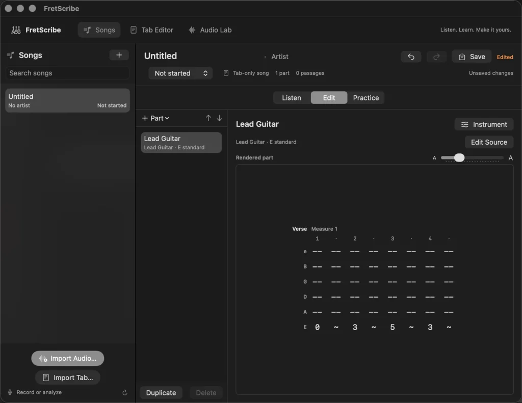Viewport: 522px width, 403px height.
Task: Open the Songs tab
Action: point(99,30)
